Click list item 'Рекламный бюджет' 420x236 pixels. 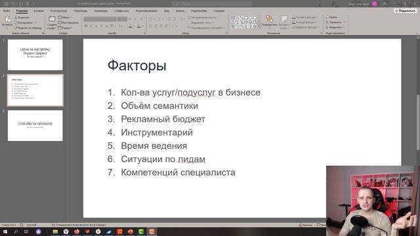[163, 119]
